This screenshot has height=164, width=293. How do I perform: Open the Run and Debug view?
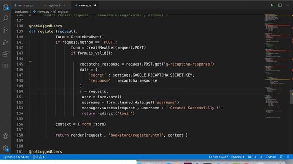coord(5,42)
